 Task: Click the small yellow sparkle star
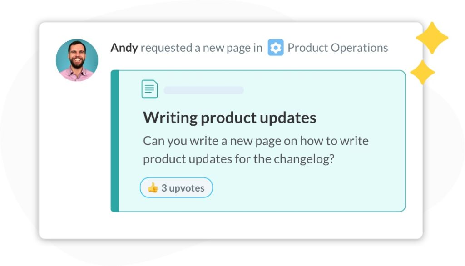pyautogui.click(x=422, y=72)
